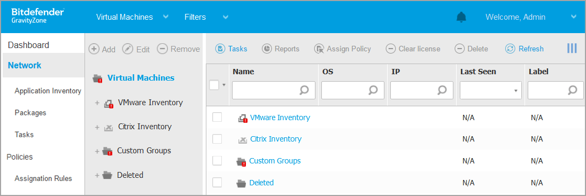Expand the VMware Inventory tree node

97,103
